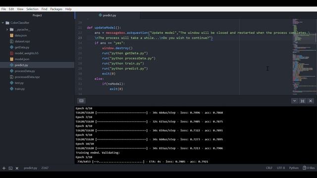Open model_weights.h5 in the tree
Screen dimensions: 317x178
[26, 53]
